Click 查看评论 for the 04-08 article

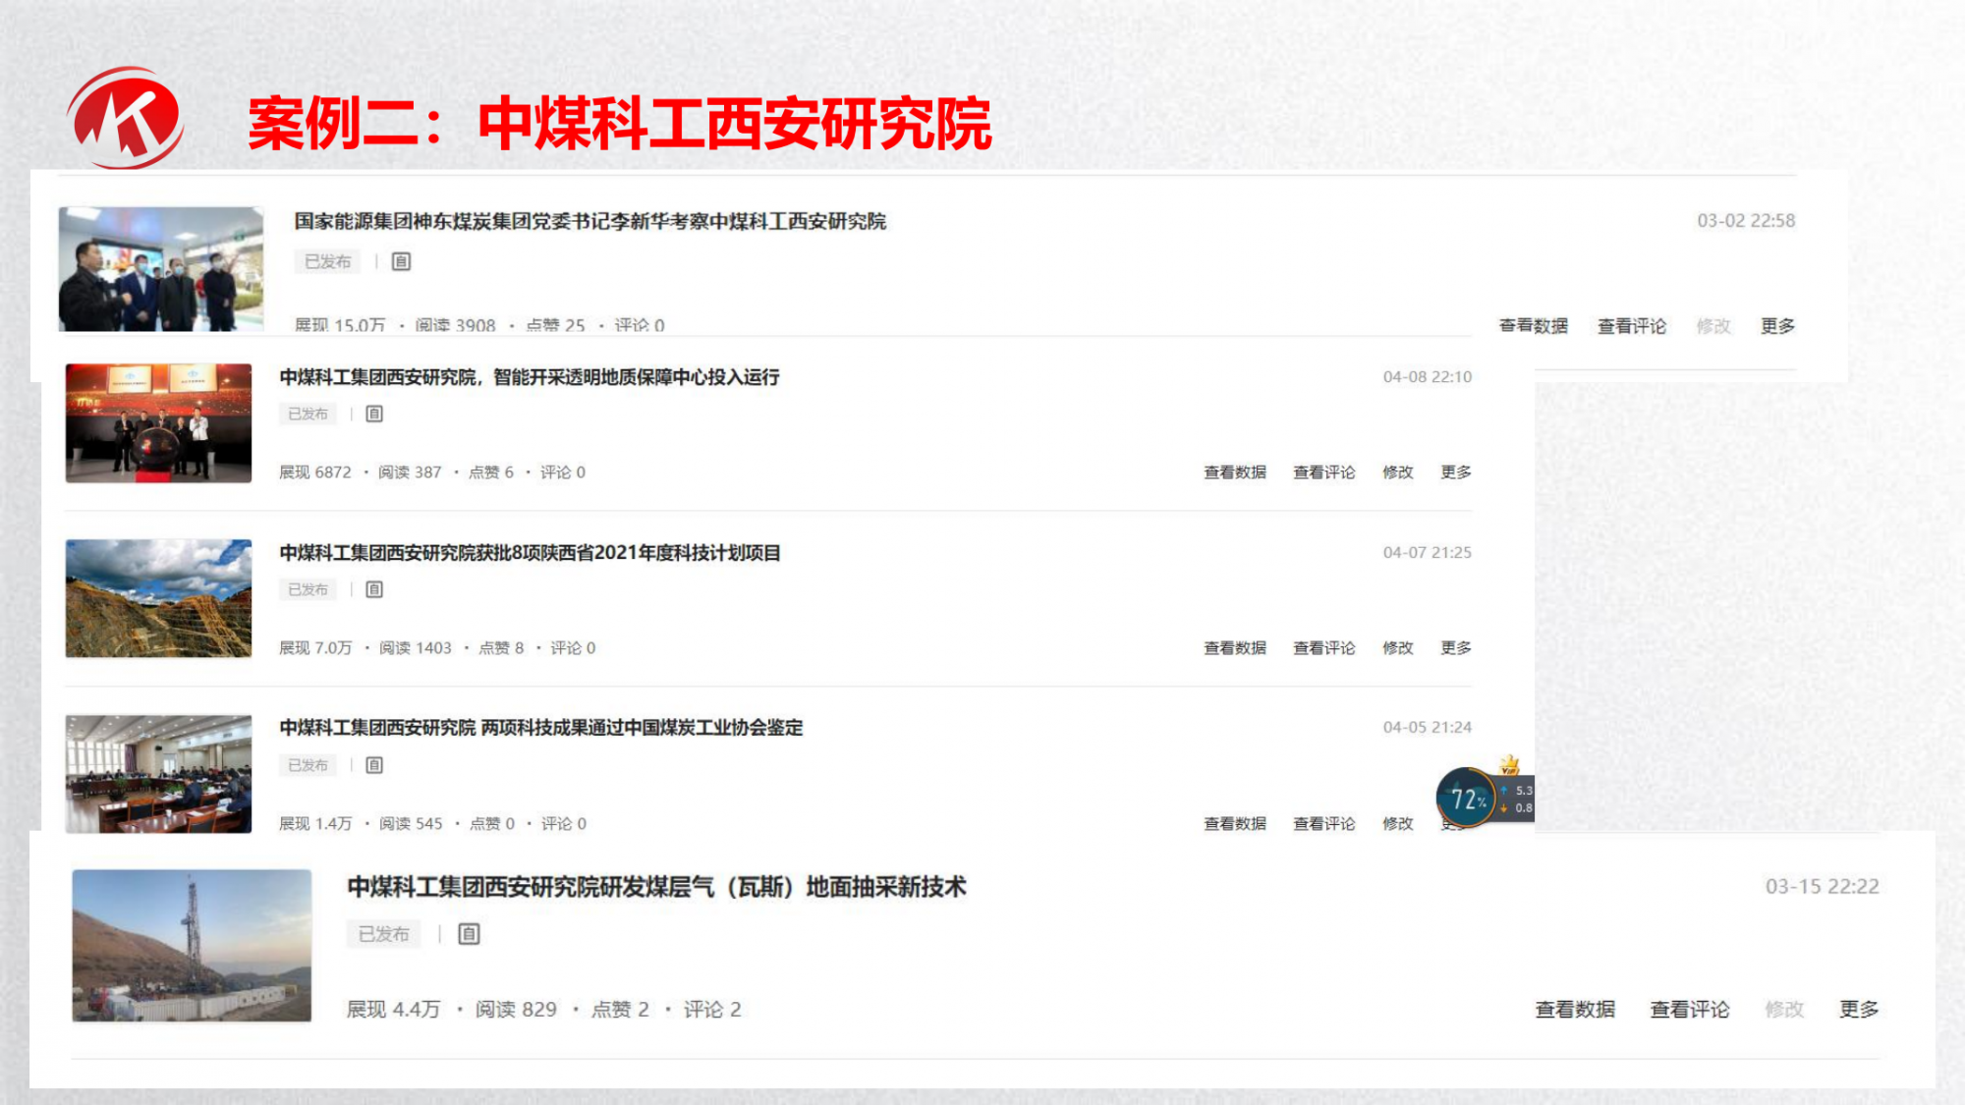[x=1323, y=472]
